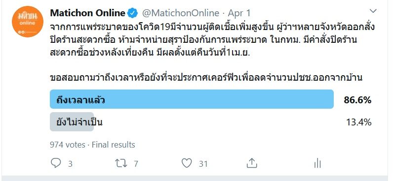
Task: Share the tweet via upload icon
Action: pyautogui.click(x=252, y=163)
